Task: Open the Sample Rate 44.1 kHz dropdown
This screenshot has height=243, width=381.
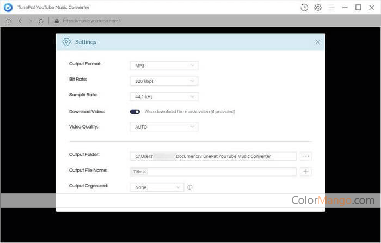Action: (x=163, y=96)
